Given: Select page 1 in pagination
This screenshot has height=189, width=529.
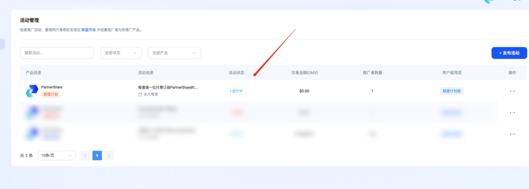Looking at the screenshot, I should (x=97, y=155).
